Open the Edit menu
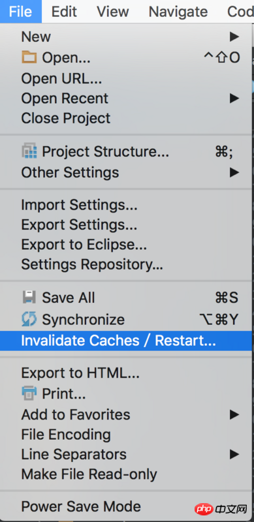The width and height of the screenshot is (254, 522). click(x=65, y=12)
